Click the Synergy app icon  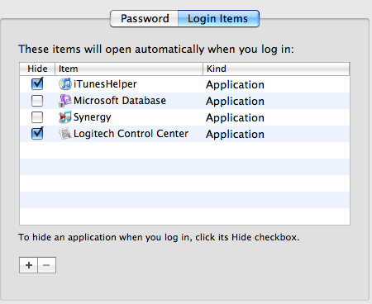pyautogui.click(x=65, y=117)
